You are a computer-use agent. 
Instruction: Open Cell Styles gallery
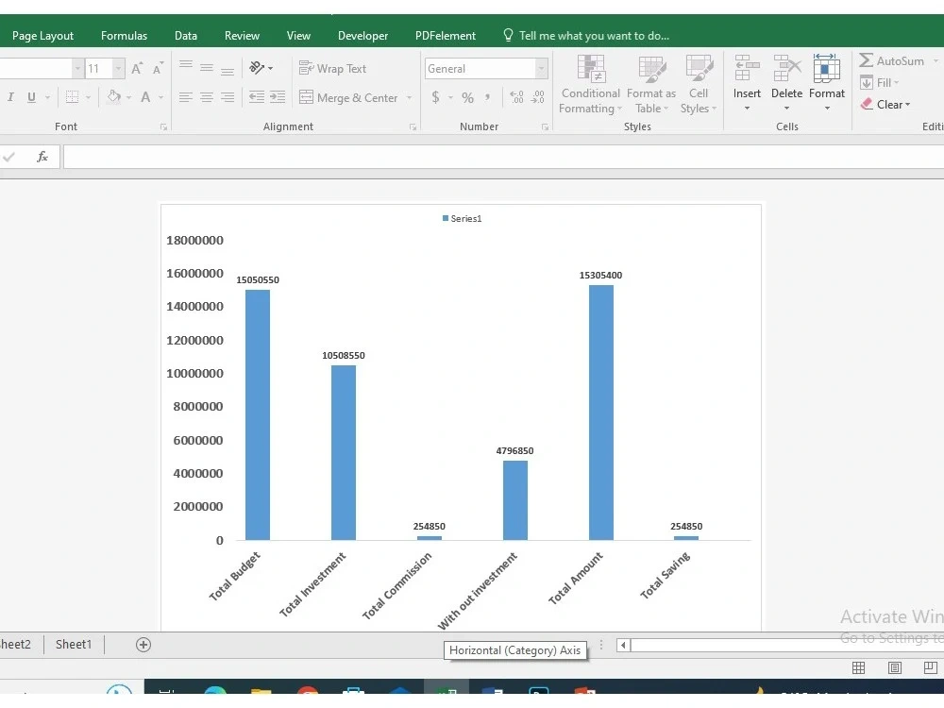click(699, 85)
